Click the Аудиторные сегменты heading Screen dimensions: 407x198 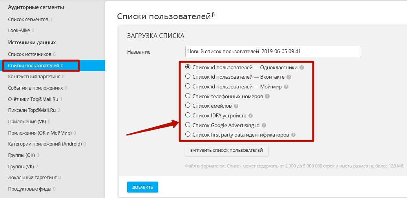pyautogui.click(x=36, y=7)
